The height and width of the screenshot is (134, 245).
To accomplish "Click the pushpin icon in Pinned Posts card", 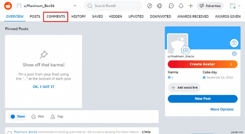I will [x=43, y=55].
